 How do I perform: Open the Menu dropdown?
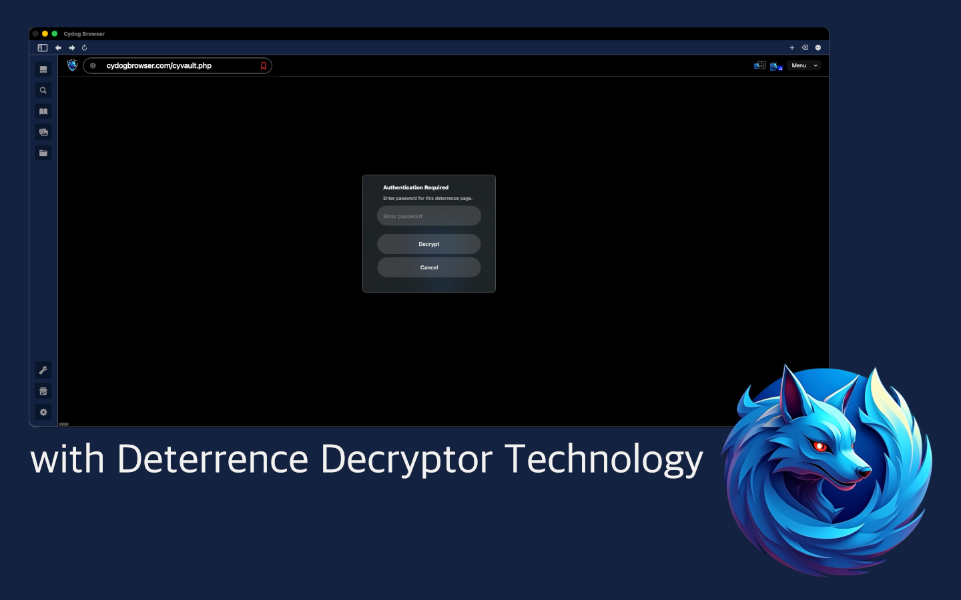pos(804,65)
